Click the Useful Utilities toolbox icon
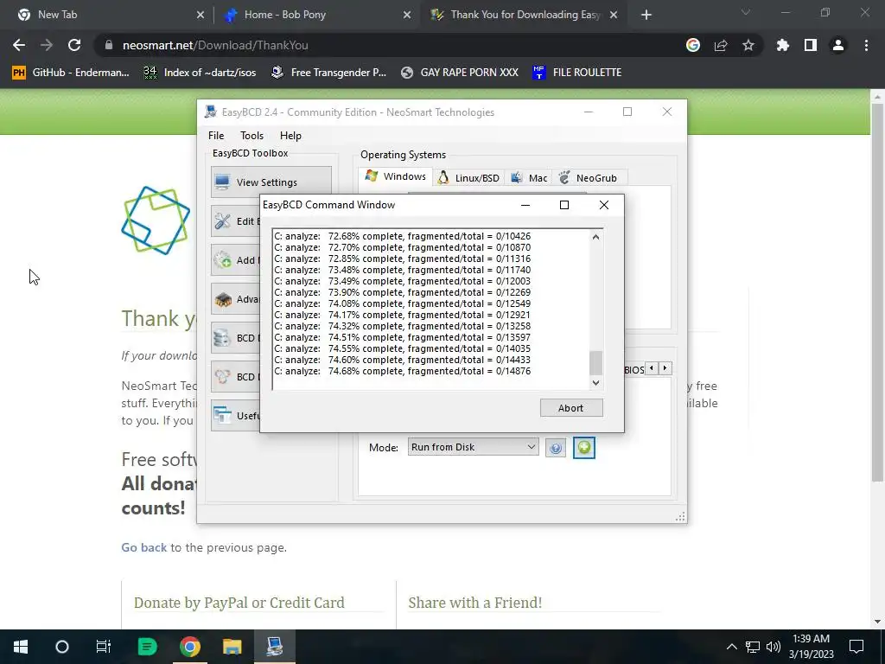Image resolution: width=885 pixels, height=664 pixels. coord(222,416)
